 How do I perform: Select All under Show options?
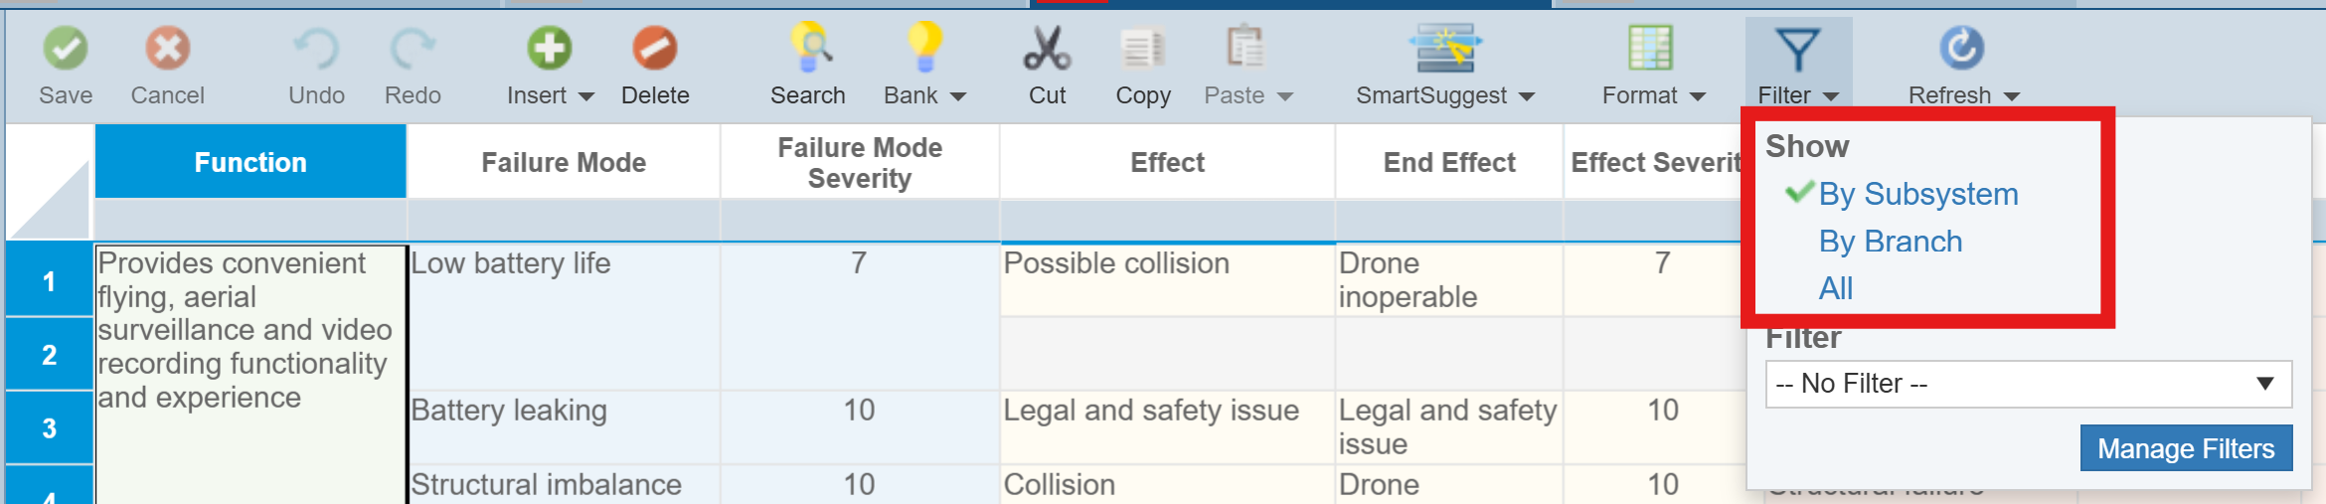click(x=1835, y=288)
